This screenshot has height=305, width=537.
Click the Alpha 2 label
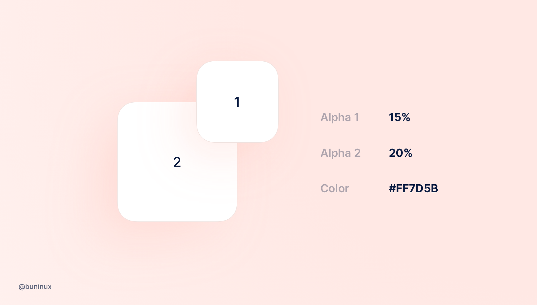(x=340, y=153)
